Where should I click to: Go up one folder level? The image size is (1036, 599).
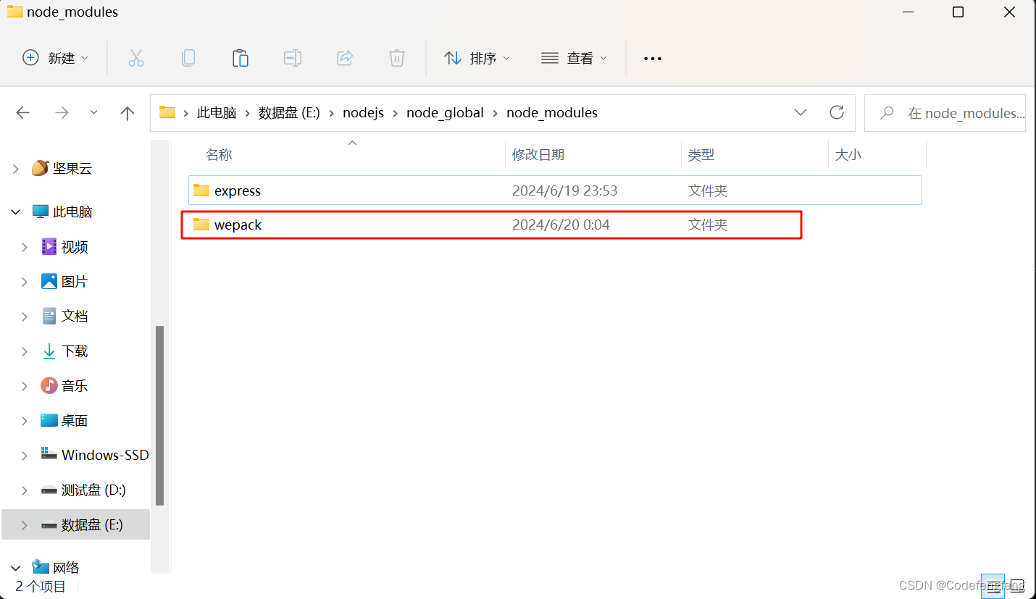pos(128,113)
